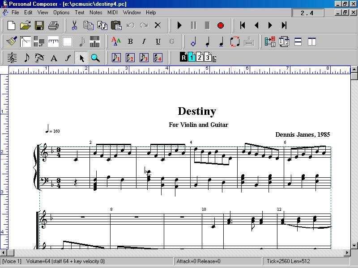This screenshot has height=268, width=358.
Task: Click the blue diamond notehead icon
Action: (x=193, y=42)
